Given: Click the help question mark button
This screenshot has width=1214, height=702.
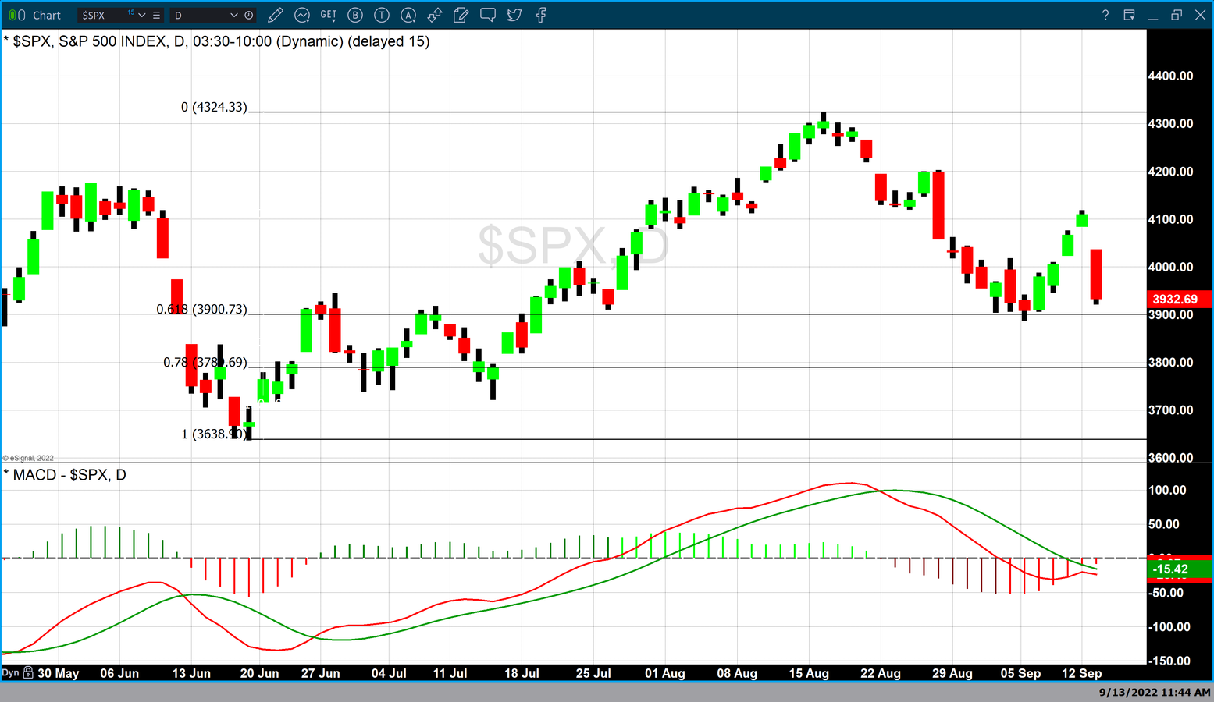Looking at the screenshot, I should [x=1105, y=15].
